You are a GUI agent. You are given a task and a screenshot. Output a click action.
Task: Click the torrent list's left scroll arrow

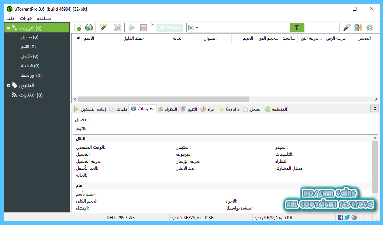tap(75, 99)
